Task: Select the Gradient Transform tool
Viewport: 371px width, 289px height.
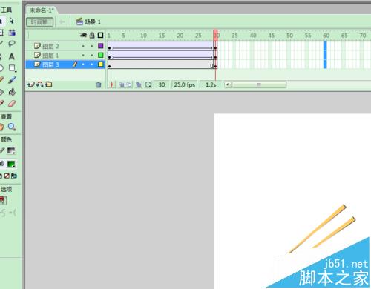Action: (12, 32)
